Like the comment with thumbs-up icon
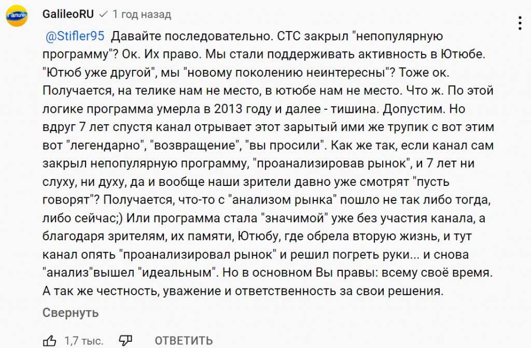This screenshot has width=531, height=348. pyautogui.click(x=49, y=340)
